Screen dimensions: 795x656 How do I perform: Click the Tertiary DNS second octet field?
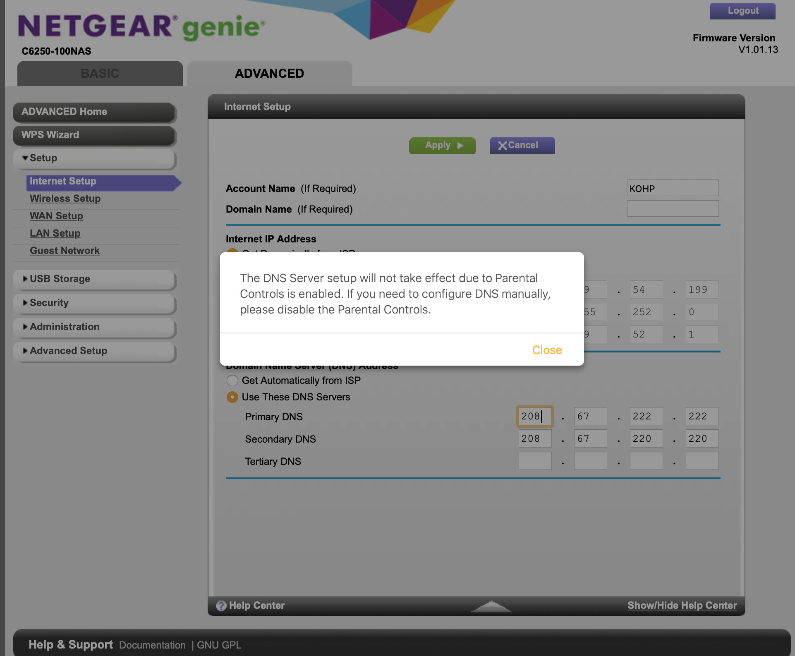[x=590, y=461]
